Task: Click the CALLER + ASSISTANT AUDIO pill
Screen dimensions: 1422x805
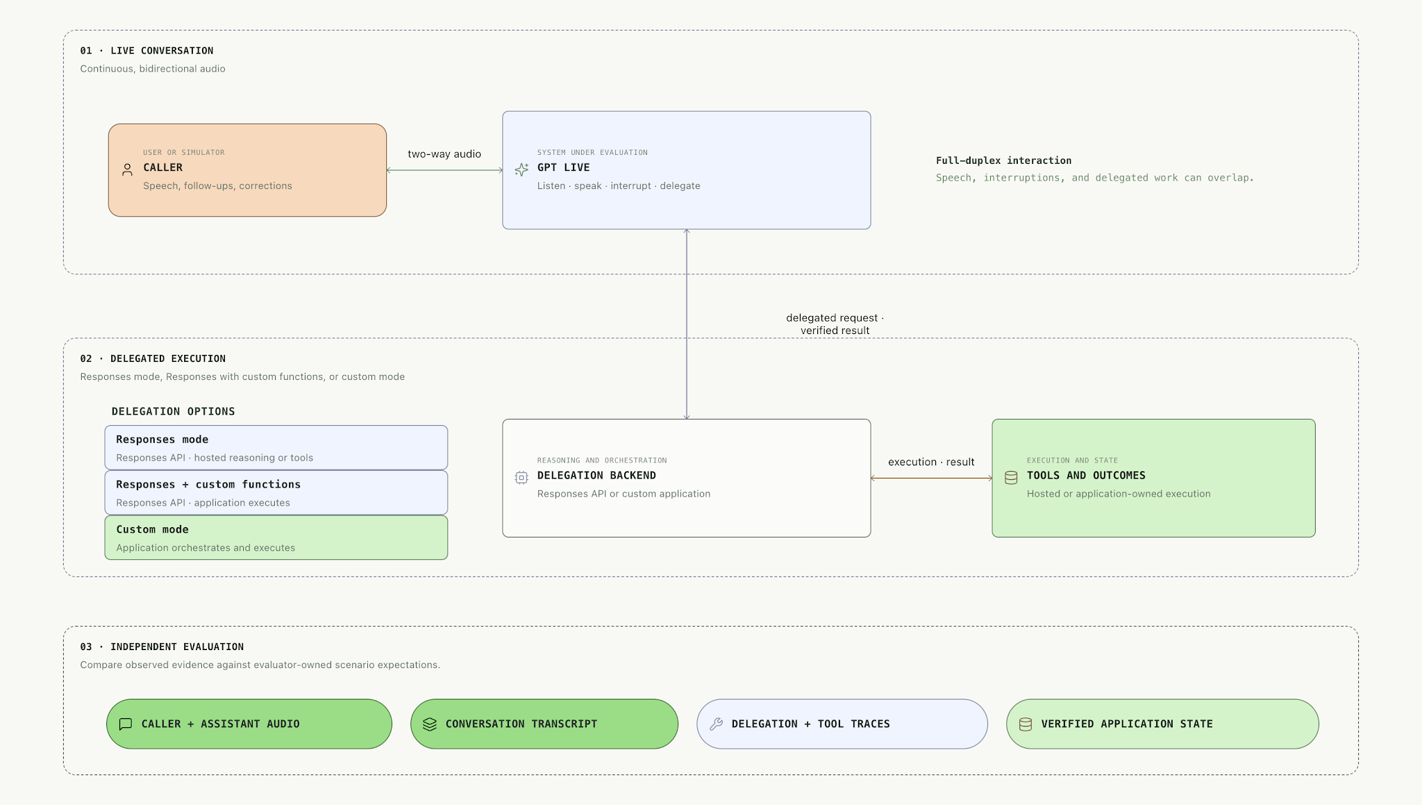Action: 249,724
